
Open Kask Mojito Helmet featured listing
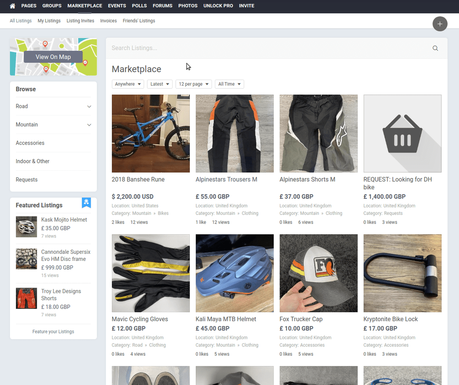point(64,220)
